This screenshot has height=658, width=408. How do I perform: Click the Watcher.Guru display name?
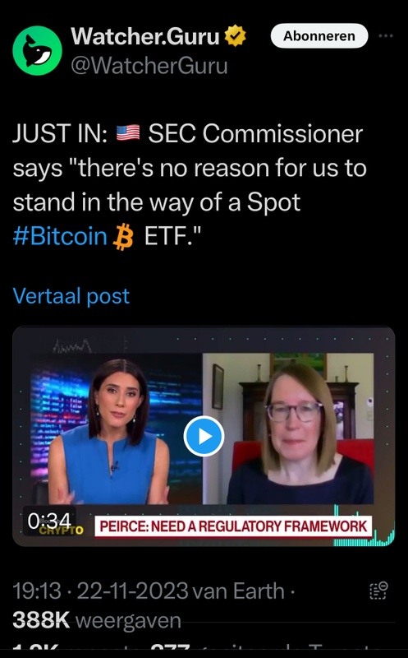145,36
